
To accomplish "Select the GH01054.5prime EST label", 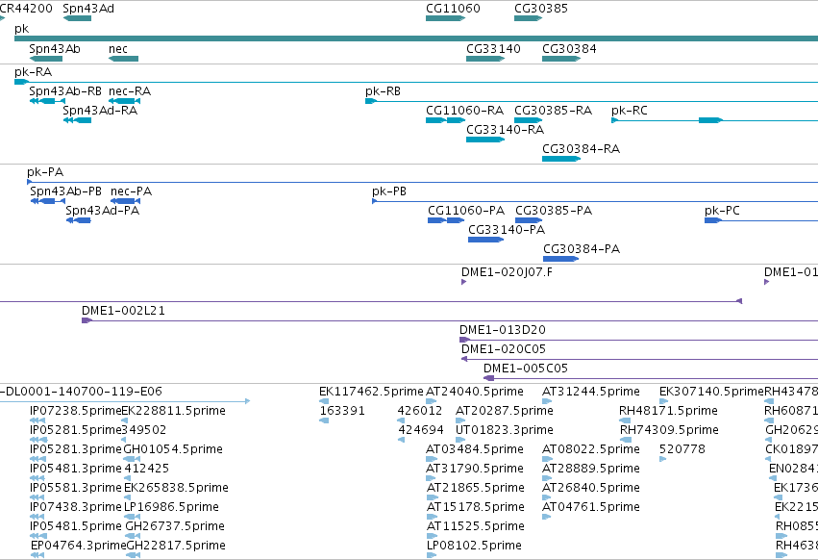I will tap(173, 448).
